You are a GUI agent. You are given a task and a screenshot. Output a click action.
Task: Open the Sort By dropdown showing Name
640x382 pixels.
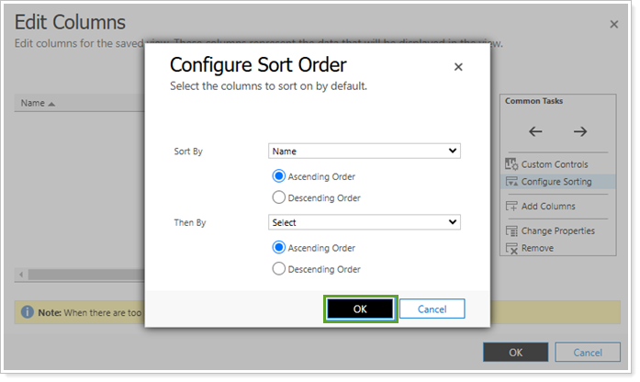coord(364,151)
